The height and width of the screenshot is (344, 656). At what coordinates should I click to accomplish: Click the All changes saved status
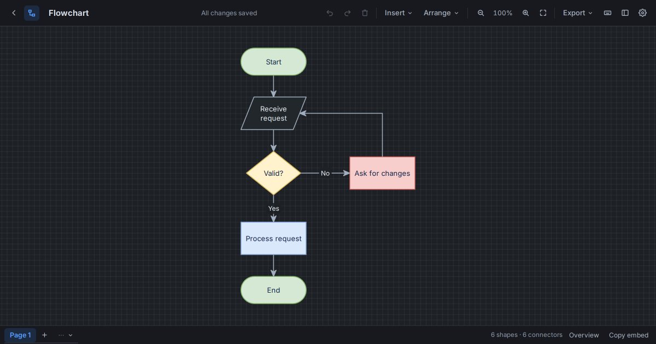click(x=229, y=13)
